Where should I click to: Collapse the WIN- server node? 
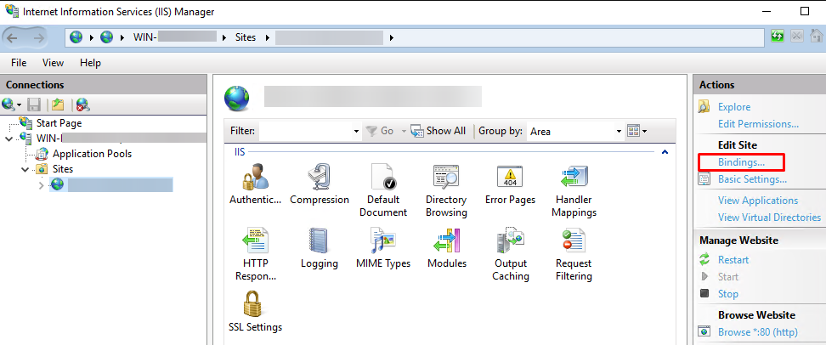8,139
